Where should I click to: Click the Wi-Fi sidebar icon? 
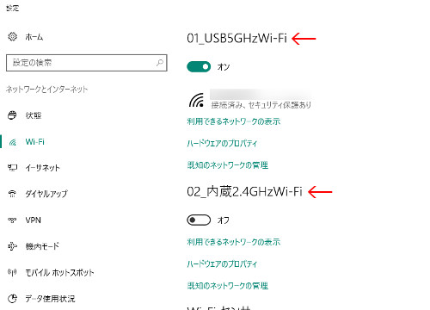click(x=12, y=142)
